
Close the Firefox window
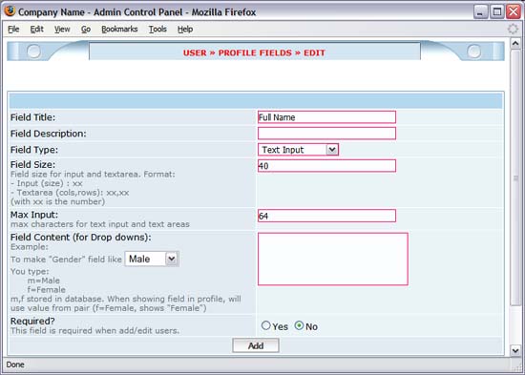(514, 12)
